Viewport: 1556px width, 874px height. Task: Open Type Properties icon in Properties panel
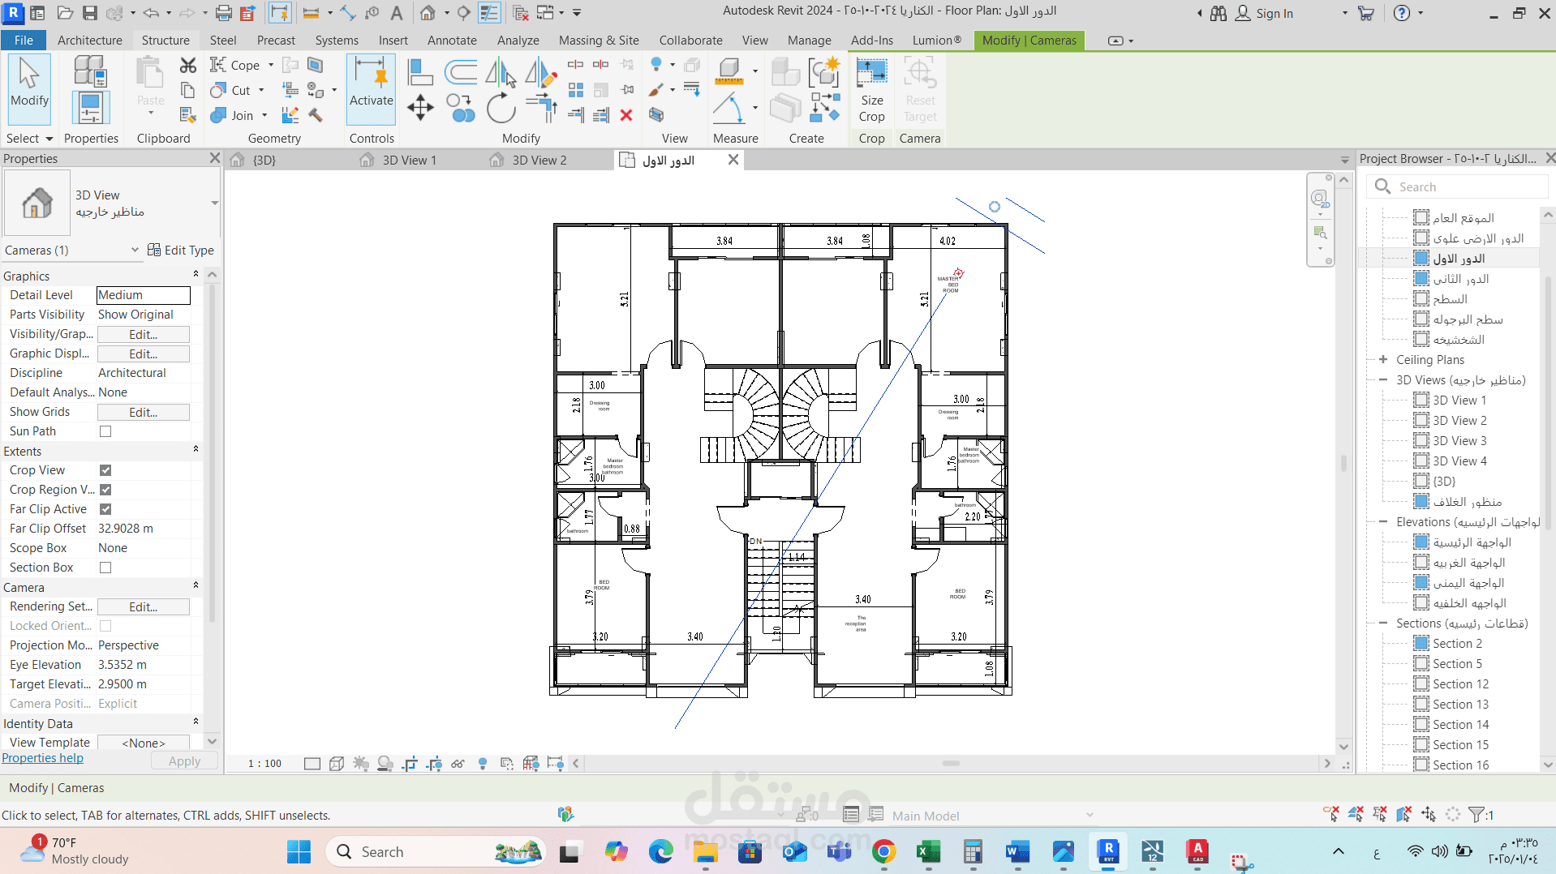pos(90,71)
